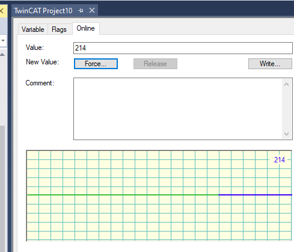Click the Write... button
Screen dimensions: 294x252
270,64
